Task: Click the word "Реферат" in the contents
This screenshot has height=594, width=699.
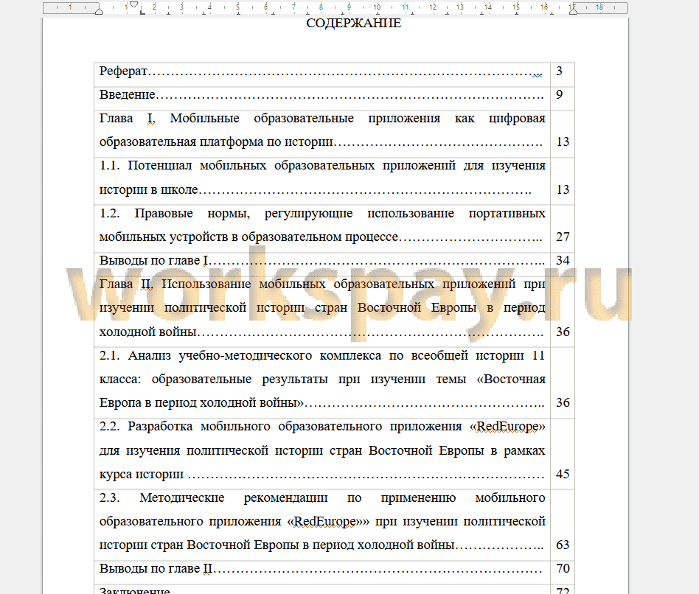Action: 123,71
